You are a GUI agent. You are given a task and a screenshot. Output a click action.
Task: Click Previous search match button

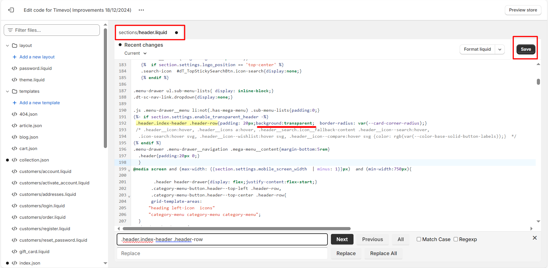(x=372, y=239)
